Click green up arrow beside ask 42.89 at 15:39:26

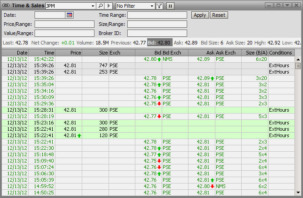(x=212, y=79)
